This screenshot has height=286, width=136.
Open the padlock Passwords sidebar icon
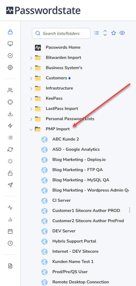tap(10, 32)
